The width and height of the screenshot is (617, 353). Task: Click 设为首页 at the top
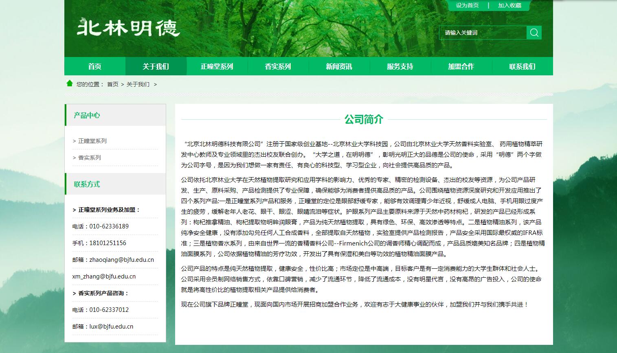pos(468,5)
